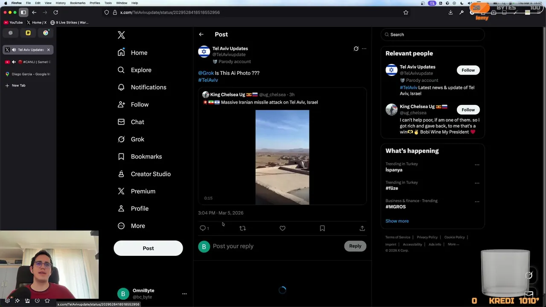Follow Tel Aviv Updates
Image resolution: width=546 pixels, height=307 pixels.
click(x=468, y=70)
